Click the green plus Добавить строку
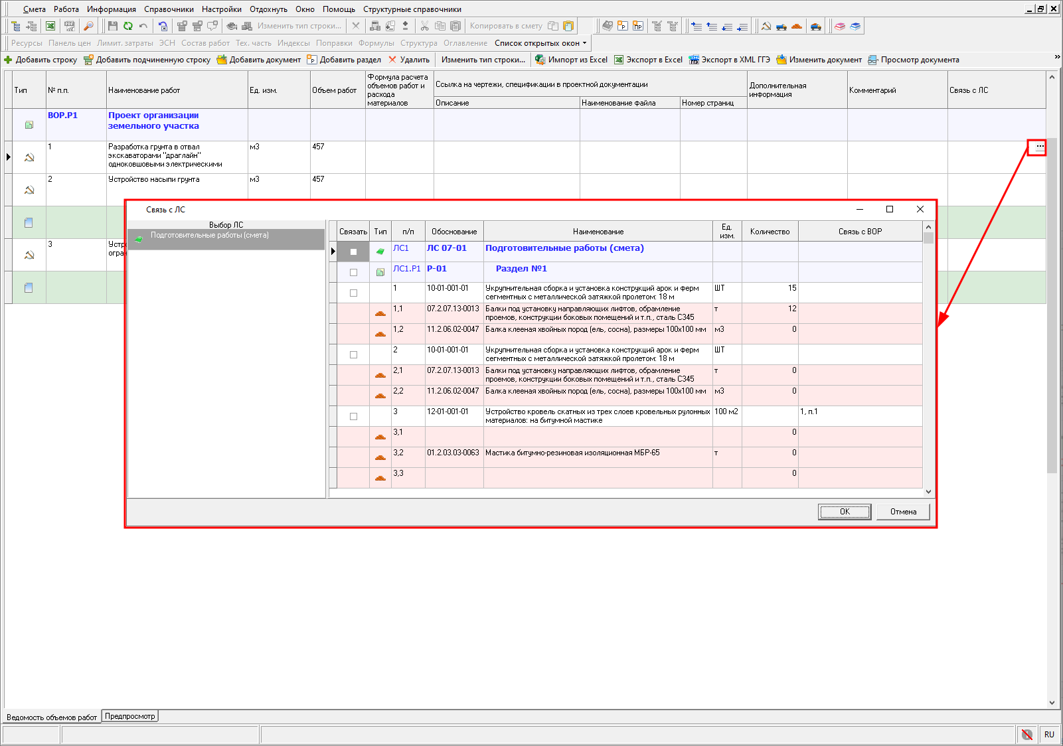The width and height of the screenshot is (1063, 746). click(41, 60)
